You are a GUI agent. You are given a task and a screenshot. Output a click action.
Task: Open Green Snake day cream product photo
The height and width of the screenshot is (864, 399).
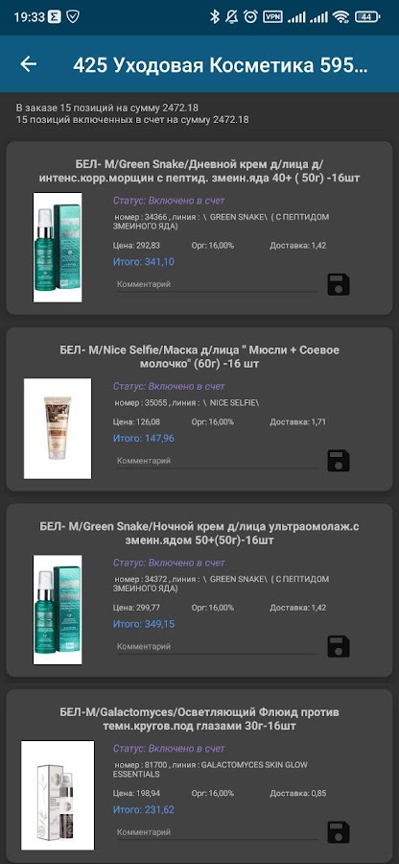[58, 247]
